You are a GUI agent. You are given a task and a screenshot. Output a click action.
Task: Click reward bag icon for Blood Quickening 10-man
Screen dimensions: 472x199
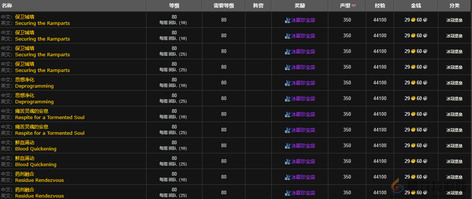pos(287,146)
